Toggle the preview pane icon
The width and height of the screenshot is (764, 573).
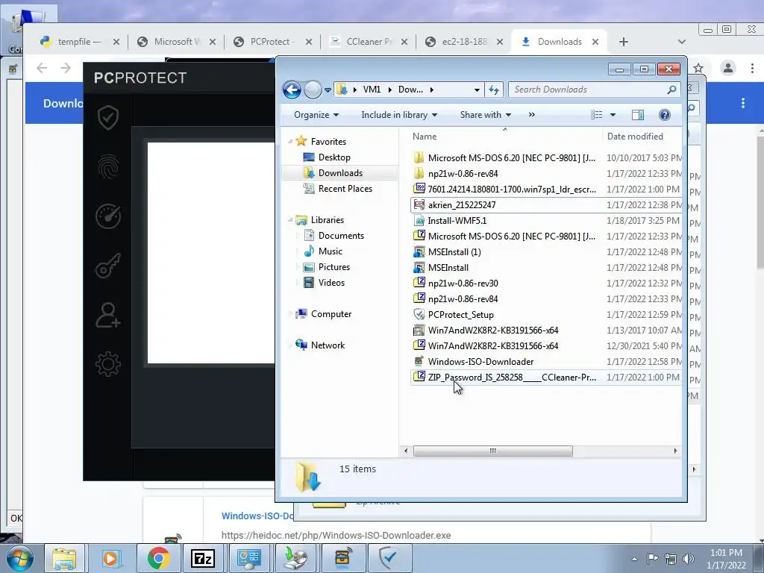tap(637, 115)
